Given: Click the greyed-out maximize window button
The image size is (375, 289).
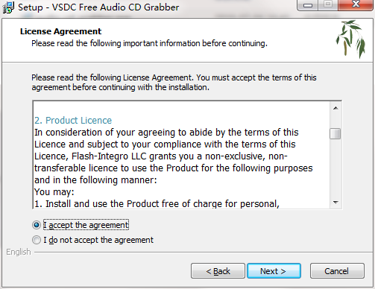Looking at the screenshot, I should tap(328, 4).
